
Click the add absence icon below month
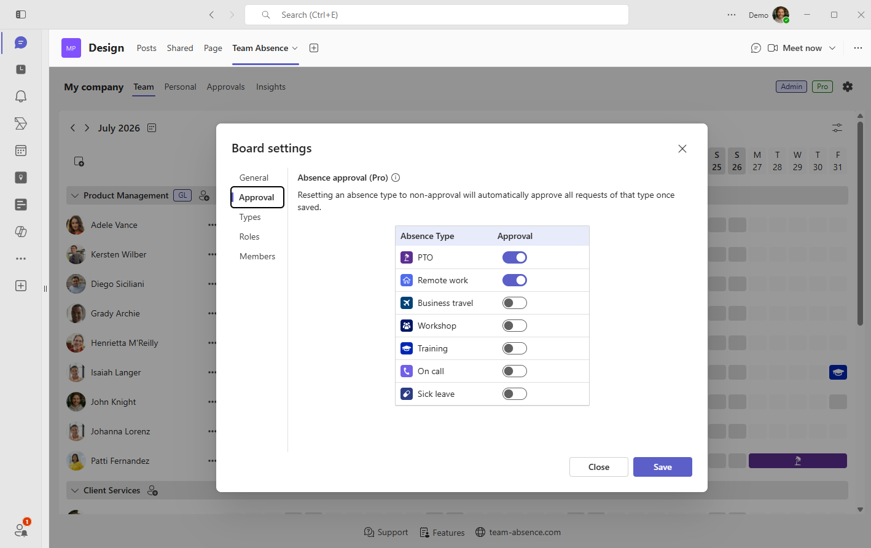79,162
